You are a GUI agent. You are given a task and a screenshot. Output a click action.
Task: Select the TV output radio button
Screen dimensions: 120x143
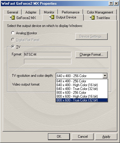coord(13,47)
